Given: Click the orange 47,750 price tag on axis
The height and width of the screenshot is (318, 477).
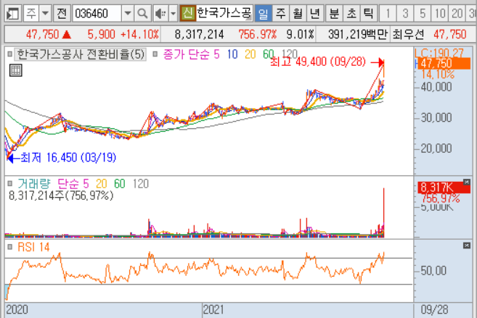Looking at the screenshot, I should [x=444, y=64].
